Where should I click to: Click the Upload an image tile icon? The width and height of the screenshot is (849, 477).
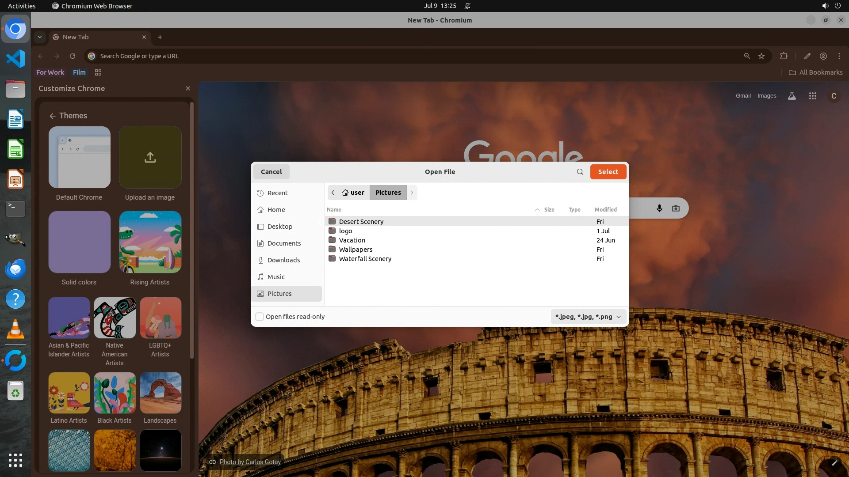coord(150,157)
